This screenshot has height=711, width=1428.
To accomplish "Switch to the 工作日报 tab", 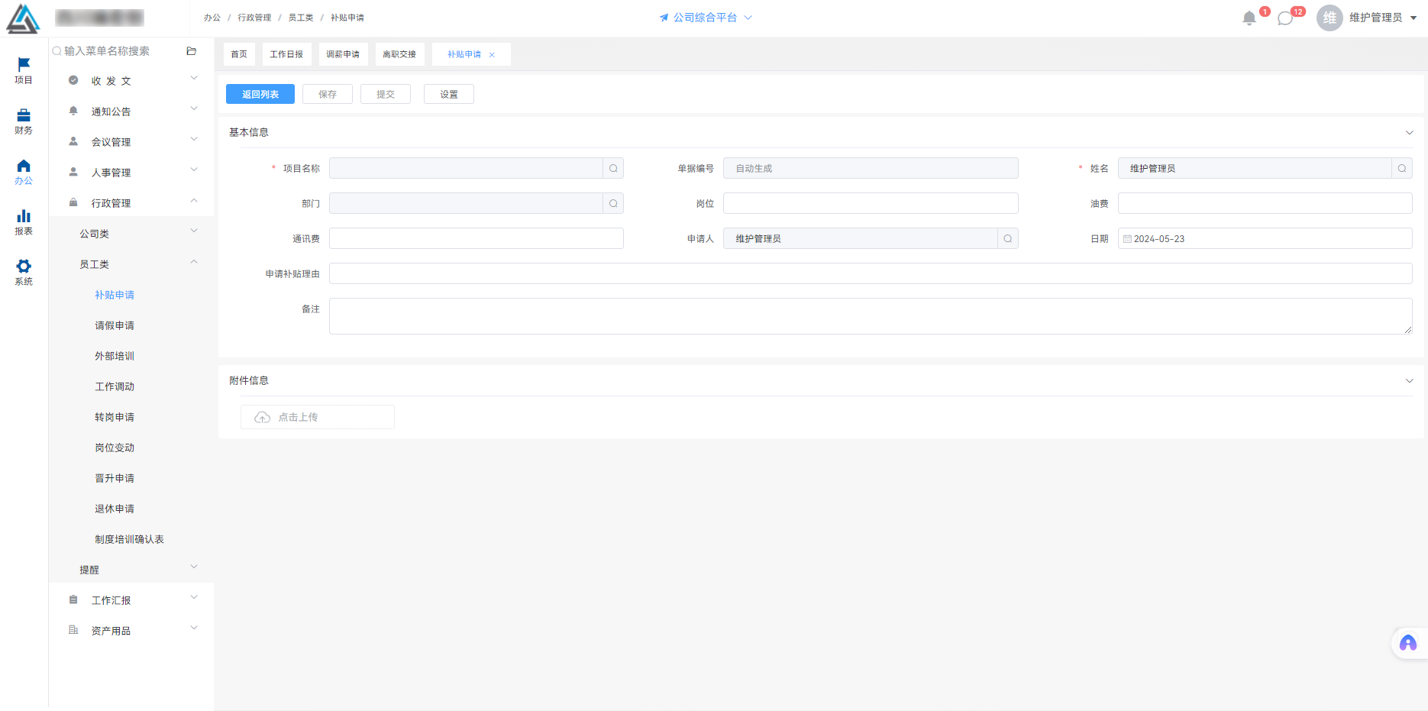I will tap(286, 54).
